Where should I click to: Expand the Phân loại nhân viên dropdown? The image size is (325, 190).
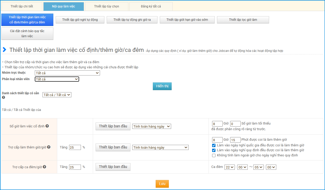(57, 79)
